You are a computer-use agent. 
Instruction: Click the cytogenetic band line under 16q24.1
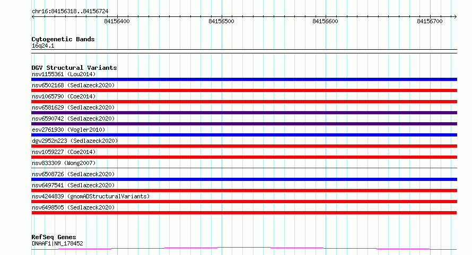pyautogui.click(x=244, y=51)
